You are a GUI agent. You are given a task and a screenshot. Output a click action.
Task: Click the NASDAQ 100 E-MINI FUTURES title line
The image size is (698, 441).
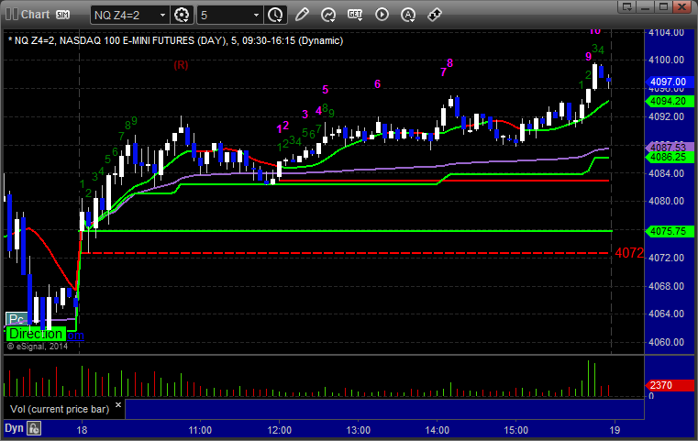(176, 40)
